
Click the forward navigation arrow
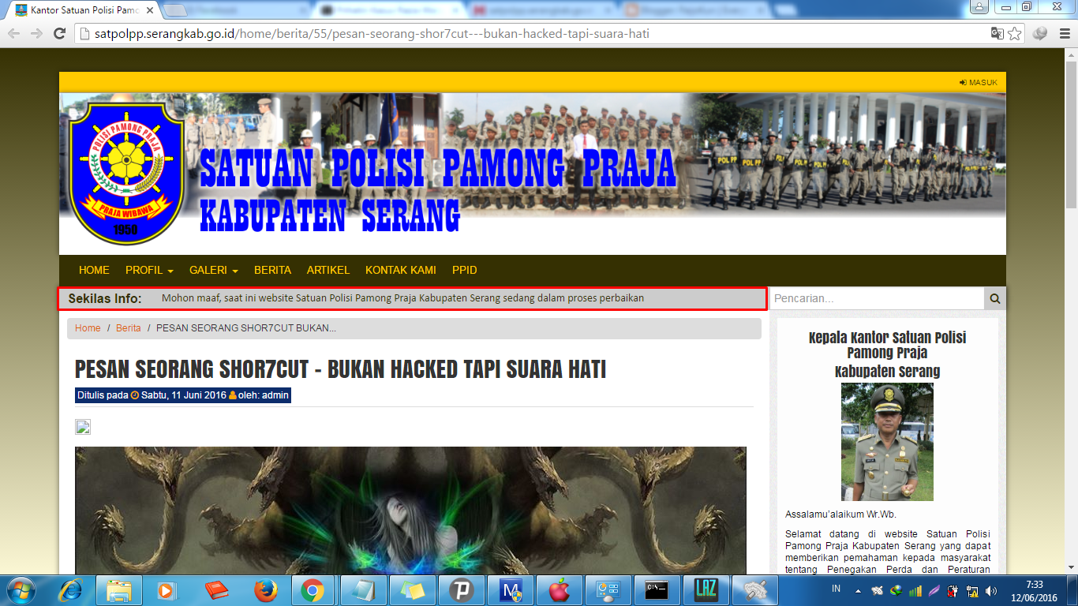36,34
